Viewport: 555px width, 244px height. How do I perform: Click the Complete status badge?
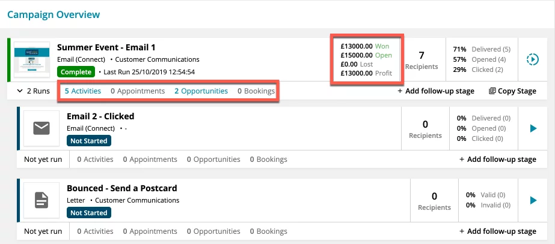coord(76,72)
